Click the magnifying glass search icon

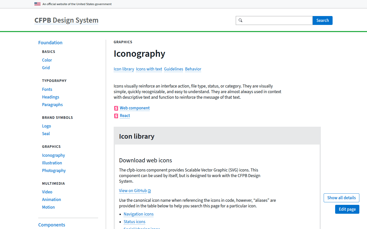coord(240,20)
